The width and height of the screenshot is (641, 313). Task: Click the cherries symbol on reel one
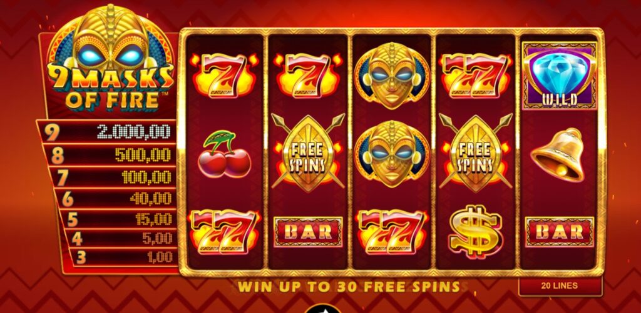[224, 154]
